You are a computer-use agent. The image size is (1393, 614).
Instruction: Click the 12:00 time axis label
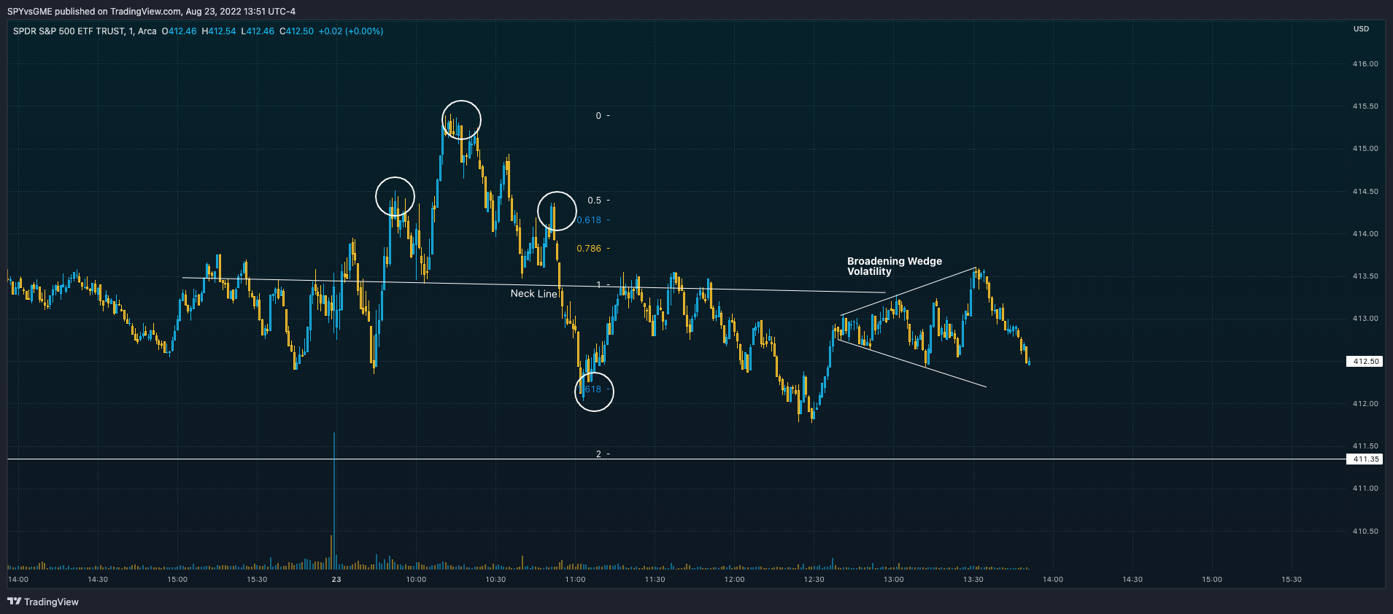point(734,580)
